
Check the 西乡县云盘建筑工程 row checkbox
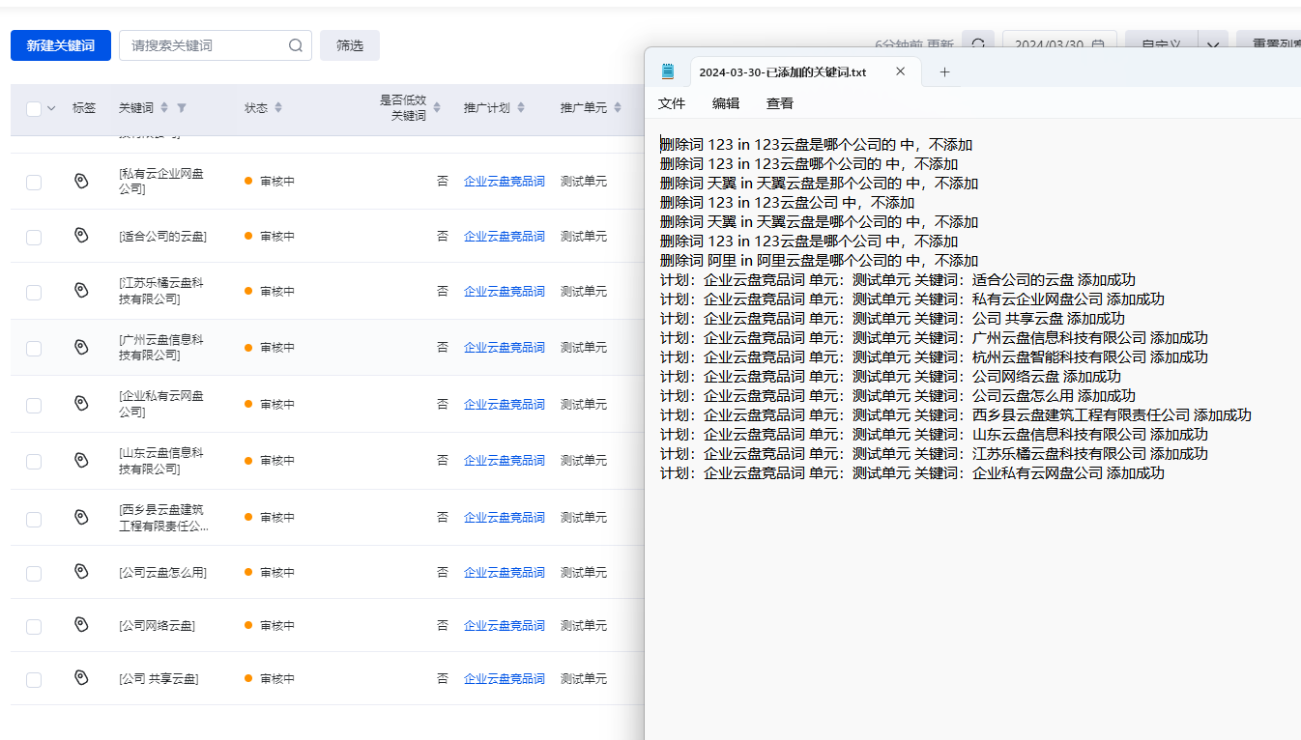click(34, 519)
